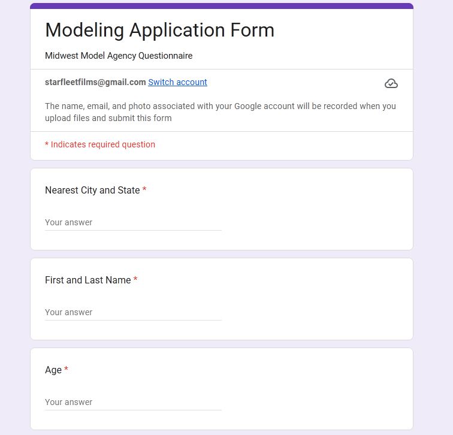Click the First and Last Name question label
Screen dimensions: 453x435
point(87,280)
